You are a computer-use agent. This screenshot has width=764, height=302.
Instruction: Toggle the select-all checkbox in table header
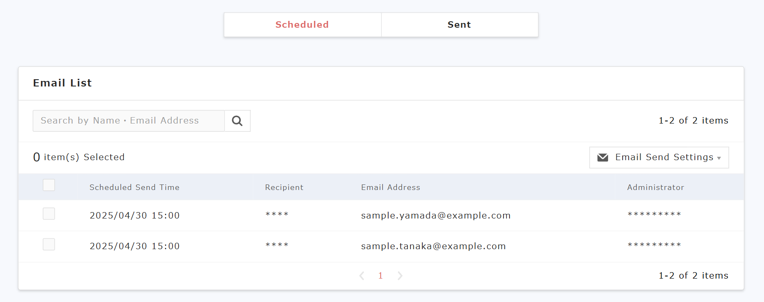tap(49, 185)
